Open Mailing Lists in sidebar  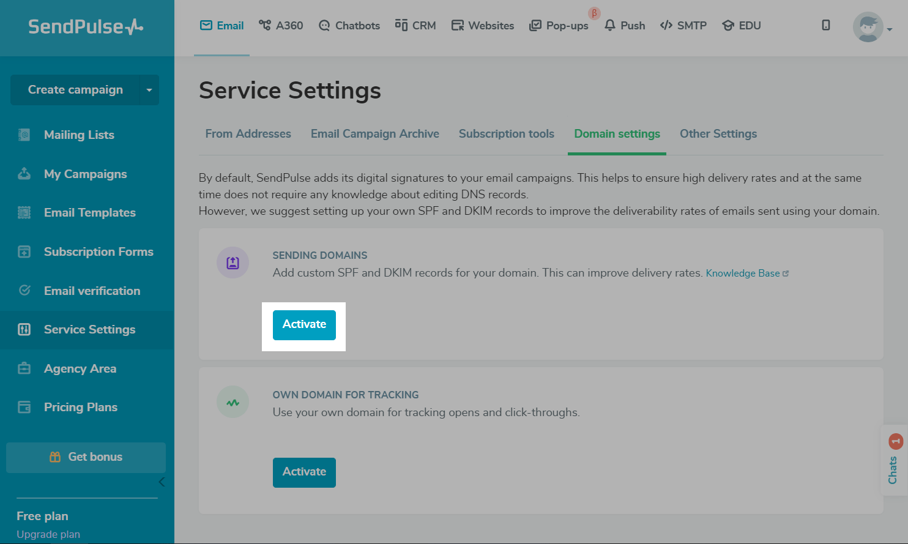[79, 135]
